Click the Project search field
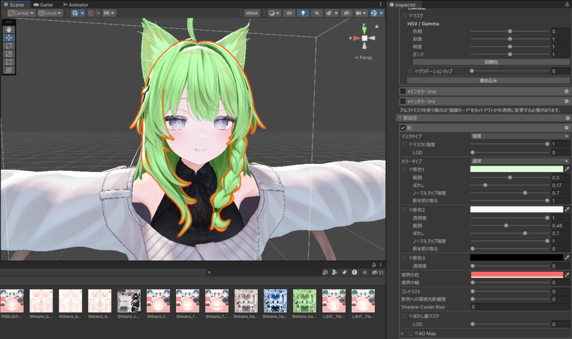Image resolution: width=572 pixels, height=339 pixels. coord(264,272)
